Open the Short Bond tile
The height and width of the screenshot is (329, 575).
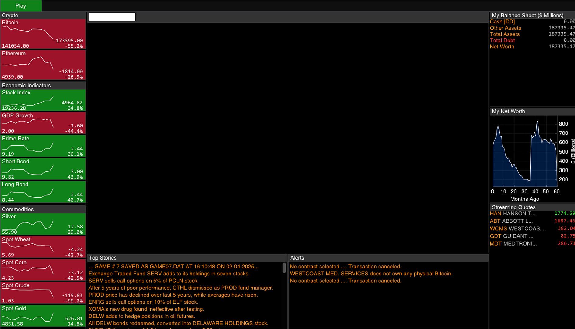pos(43,169)
